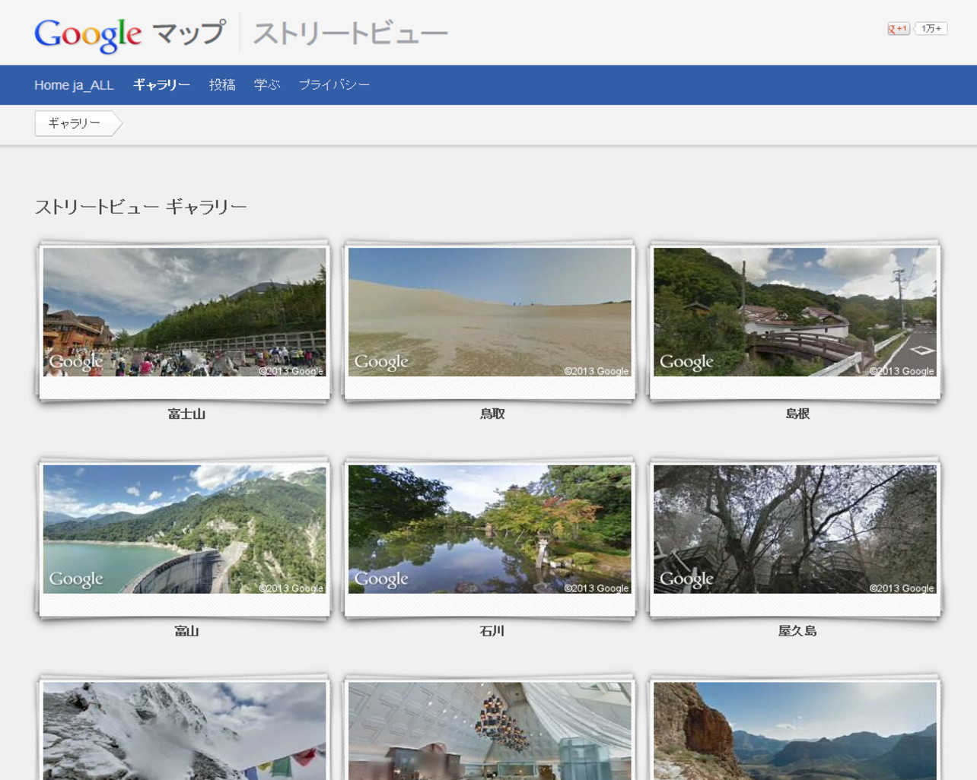Open the 石川 garden pond thumbnail

(489, 529)
